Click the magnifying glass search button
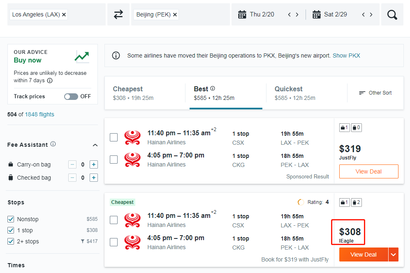Image resolution: width=410 pixels, height=273 pixels. 392,15
